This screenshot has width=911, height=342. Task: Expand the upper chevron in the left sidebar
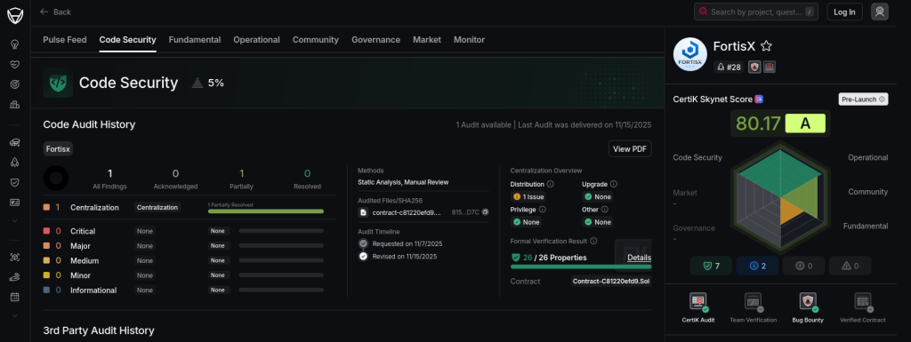[x=15, y=220]
